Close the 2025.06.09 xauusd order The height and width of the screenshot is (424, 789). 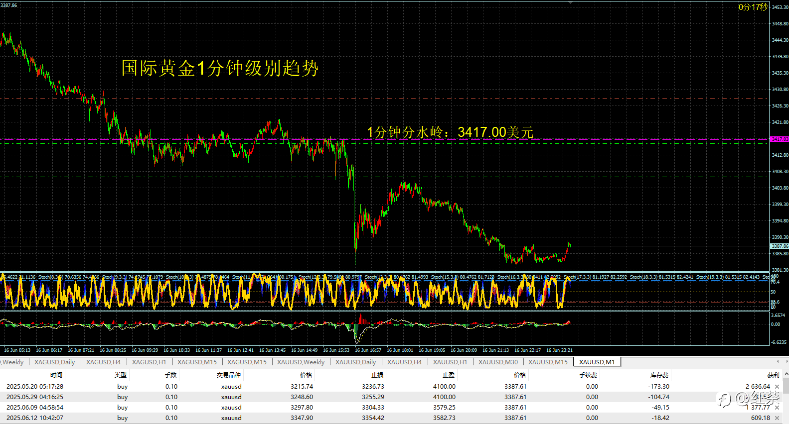tap(777, 408)
